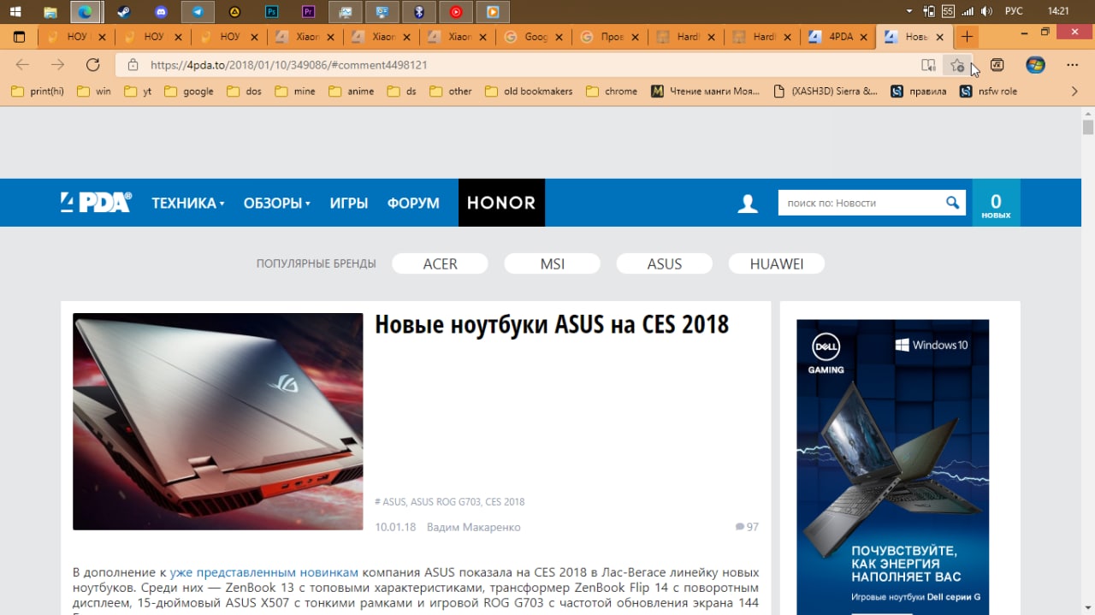
Task: Click the 4PDA user account icon
Action: (x=748, y=203)
